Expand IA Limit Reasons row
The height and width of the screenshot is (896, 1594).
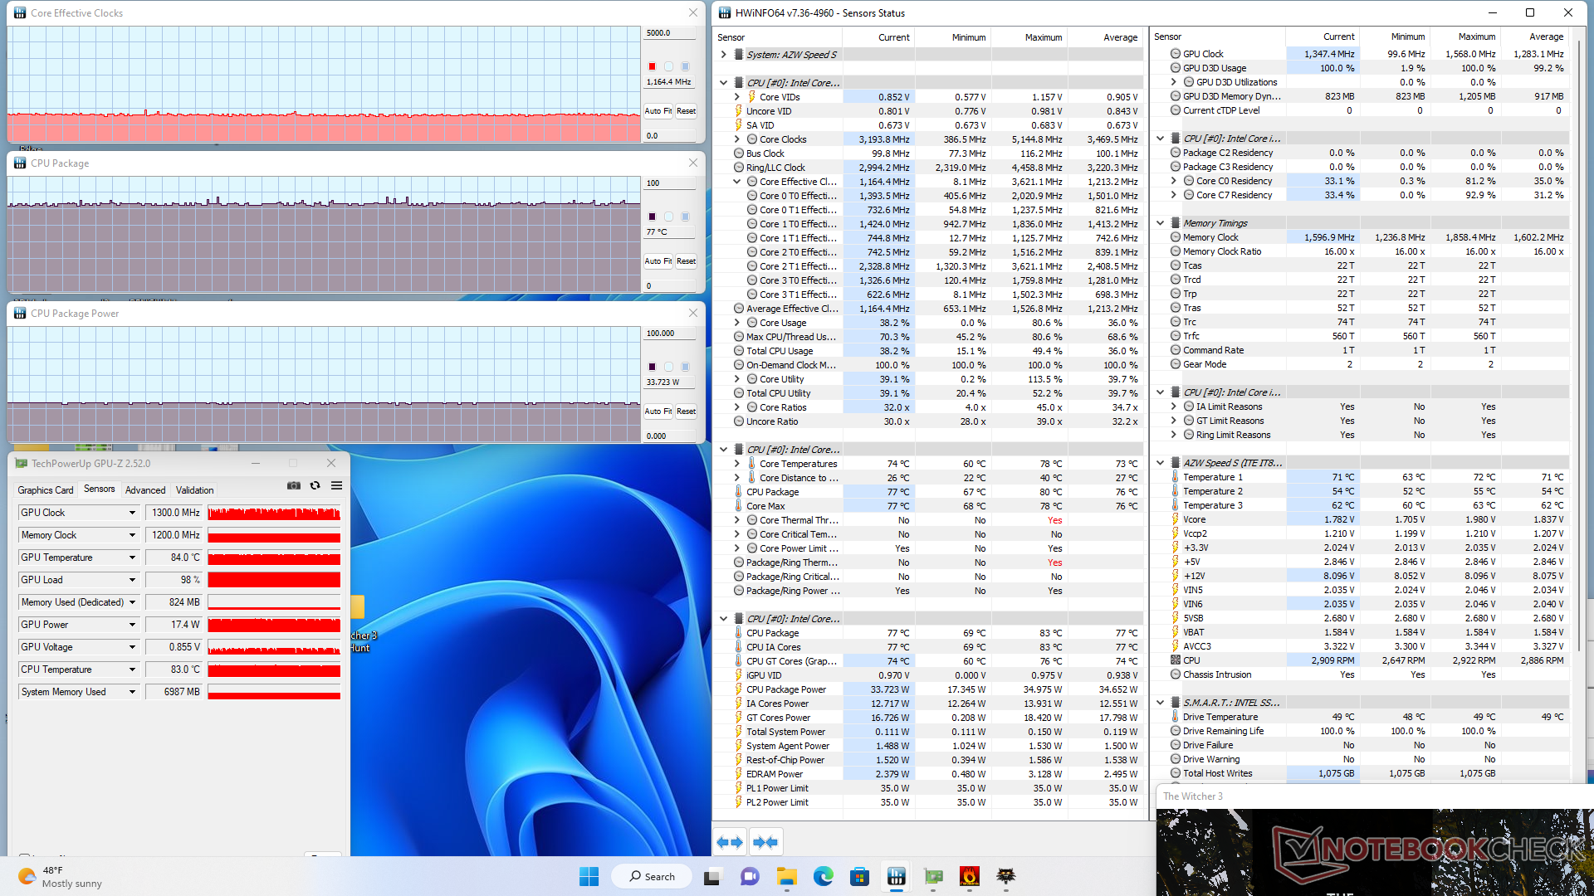point(1174,407)
